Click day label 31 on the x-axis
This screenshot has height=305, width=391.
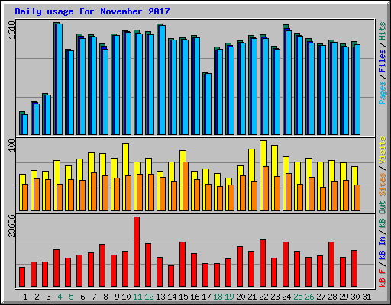(367, 297)
